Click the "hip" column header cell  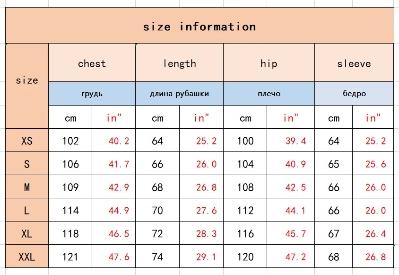pos(269,63)
